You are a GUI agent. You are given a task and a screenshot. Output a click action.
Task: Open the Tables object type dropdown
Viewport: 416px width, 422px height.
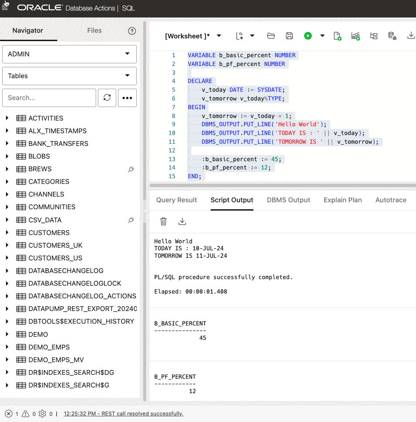point(69,76)
